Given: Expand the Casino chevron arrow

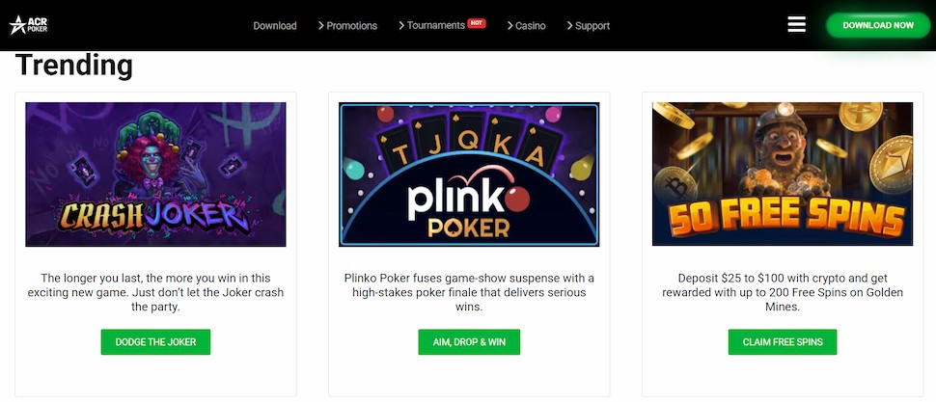Looking at the screenshot, I should [509, 26].
